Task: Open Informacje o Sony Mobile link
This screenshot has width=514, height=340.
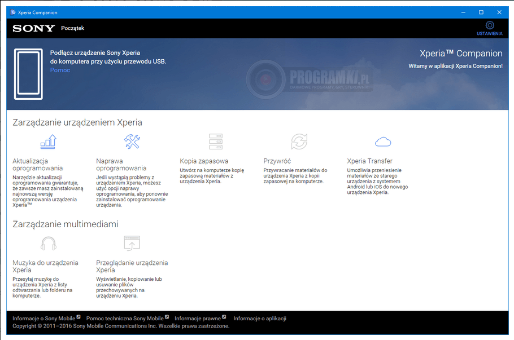Action: (x=44, y=319)
